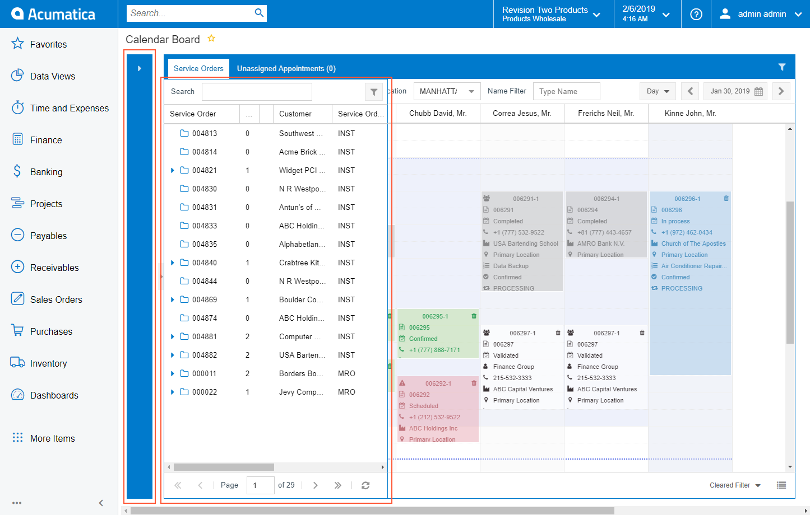This screenshot has height=515, width=810.
Task: Click the funnel filter icon in the blue header
Action: 781,67
